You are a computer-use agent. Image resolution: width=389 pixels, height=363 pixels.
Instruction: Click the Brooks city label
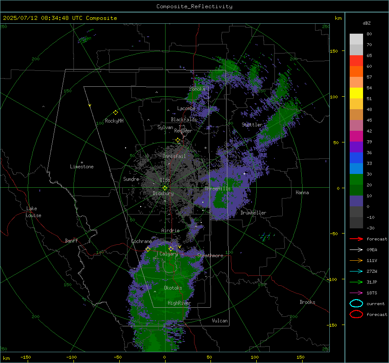[307, 302]
